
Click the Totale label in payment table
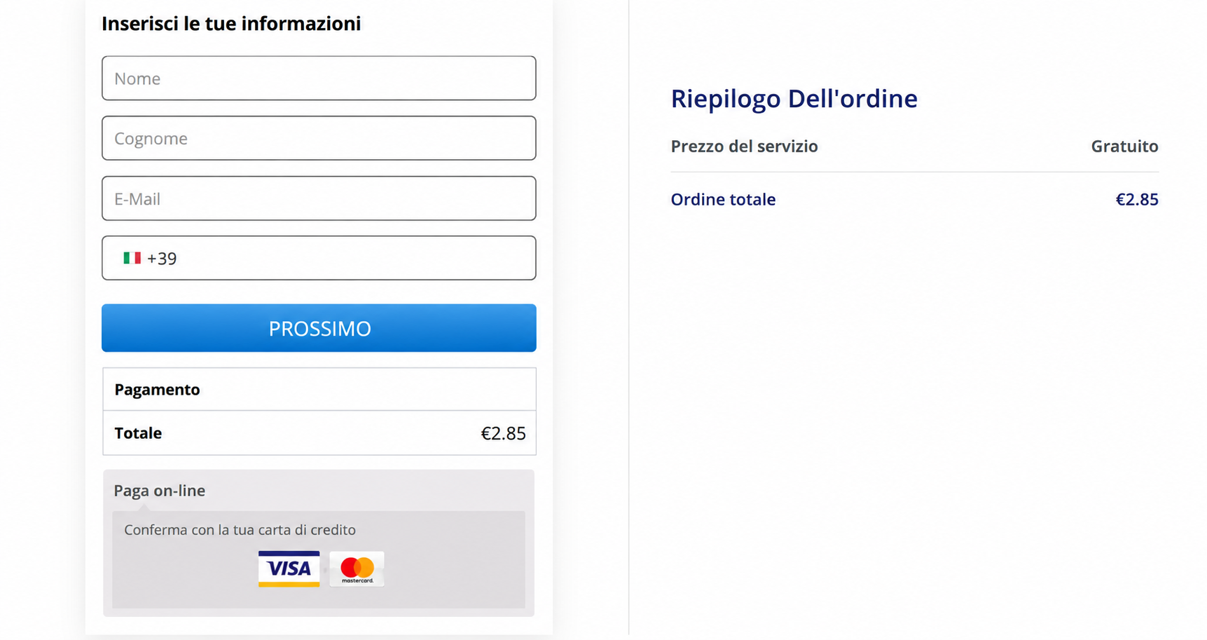(x=138, y=433)
